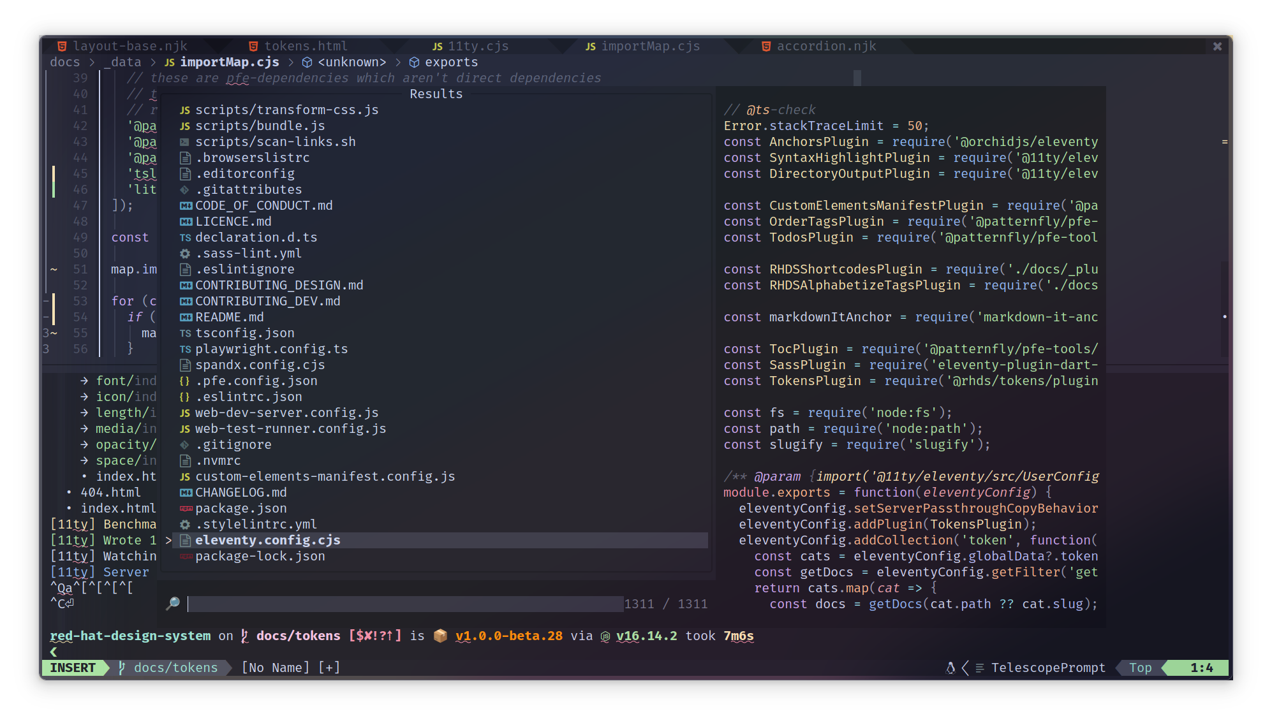Expand the media/ tree item arrow

pyautogui.click(x=85, y=428)
